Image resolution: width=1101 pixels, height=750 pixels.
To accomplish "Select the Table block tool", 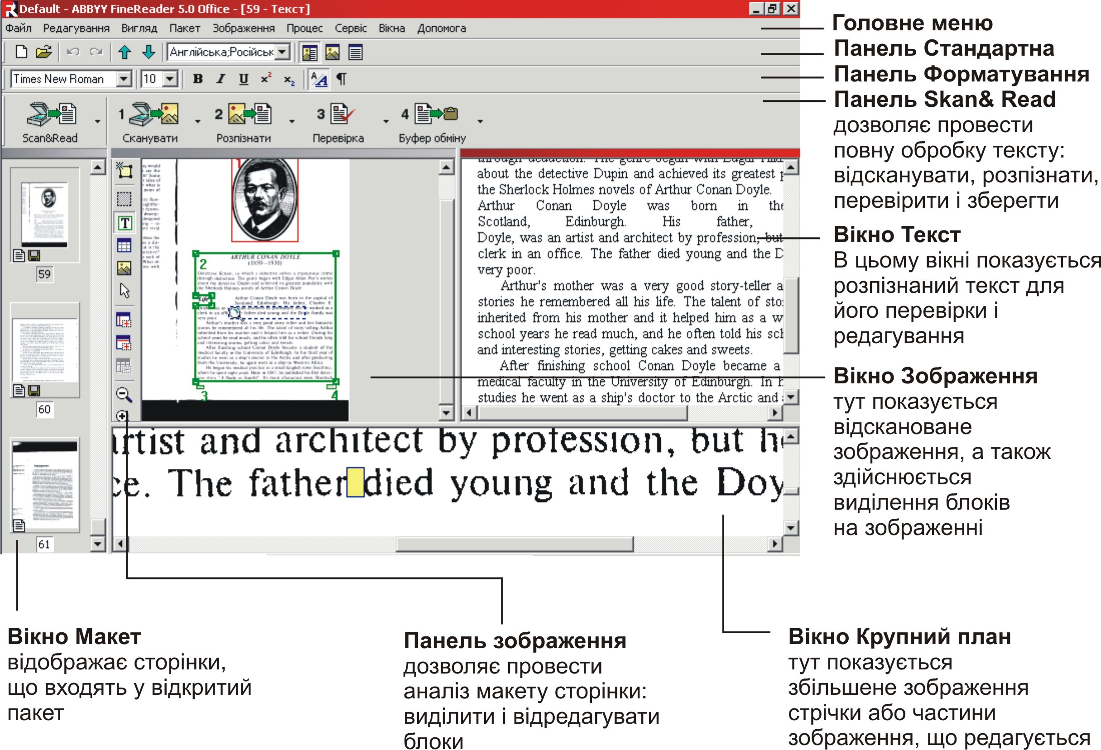I will (x=124, y=245).
